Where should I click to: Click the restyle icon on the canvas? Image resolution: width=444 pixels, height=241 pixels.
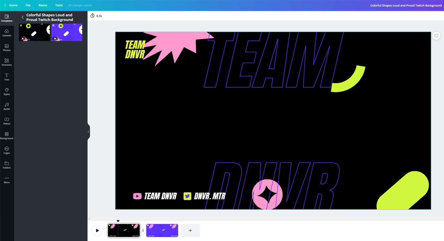[x=436, y=36]
